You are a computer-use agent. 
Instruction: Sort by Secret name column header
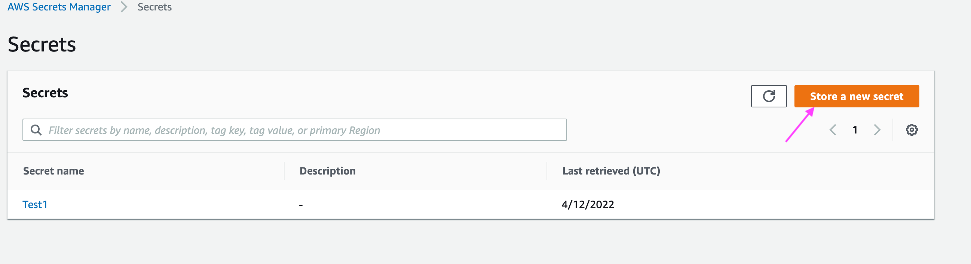pos(53,171)
